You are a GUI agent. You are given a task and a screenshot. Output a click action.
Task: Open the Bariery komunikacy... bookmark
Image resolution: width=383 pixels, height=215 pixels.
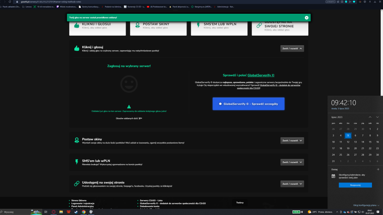pos(89,7)
